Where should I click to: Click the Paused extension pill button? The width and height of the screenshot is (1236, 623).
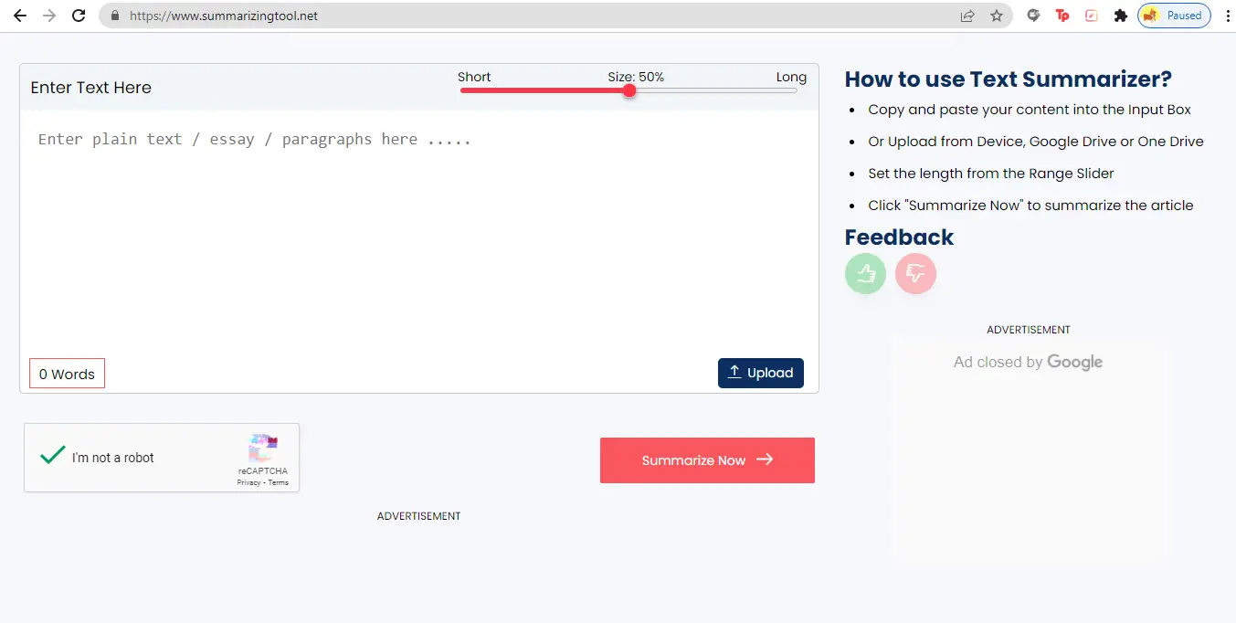pyautogui.click(x=1174, y=15)
